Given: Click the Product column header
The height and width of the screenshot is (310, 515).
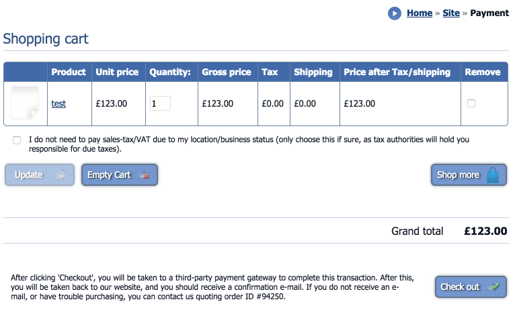Looking at the screenshot, I should click(x=69, y=72).
